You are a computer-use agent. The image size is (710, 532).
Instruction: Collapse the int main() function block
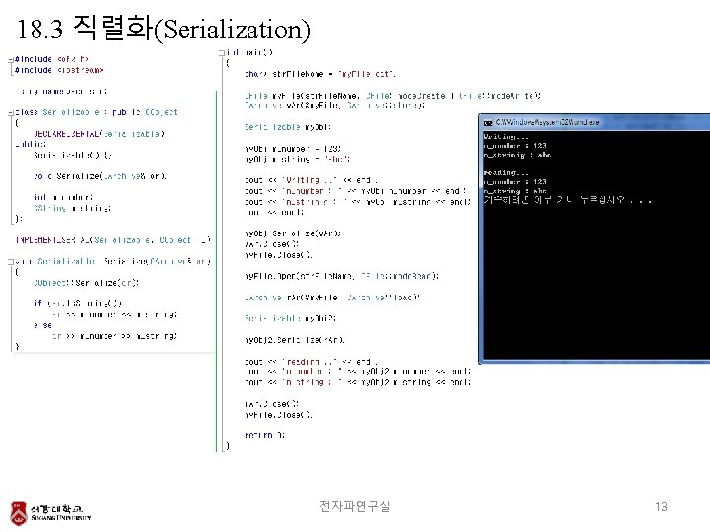point(222,53)
